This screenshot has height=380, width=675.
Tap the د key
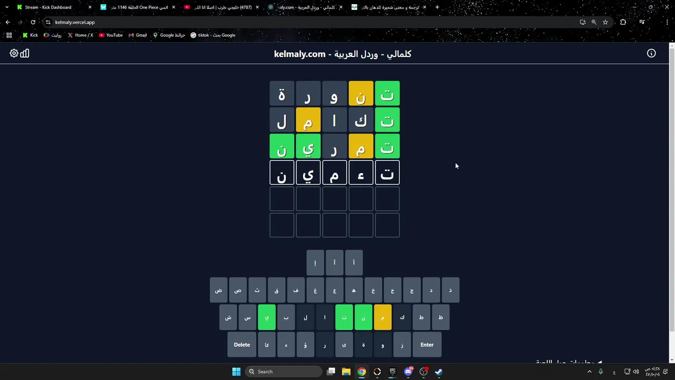point(431,290)
